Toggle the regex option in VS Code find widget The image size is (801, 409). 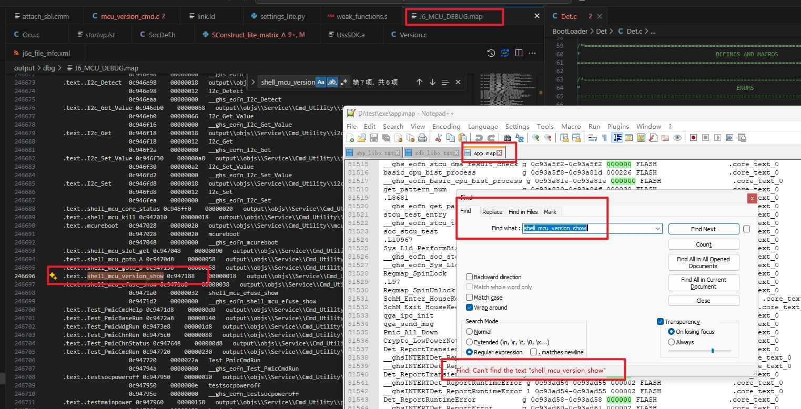click(x=344, y=83)
